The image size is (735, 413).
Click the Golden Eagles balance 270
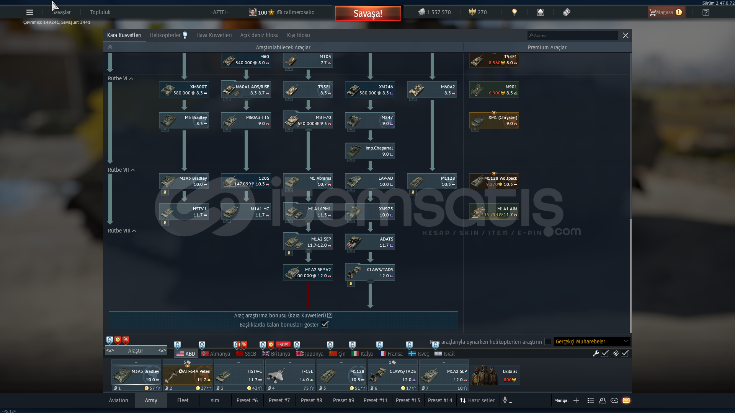point(478,12)
